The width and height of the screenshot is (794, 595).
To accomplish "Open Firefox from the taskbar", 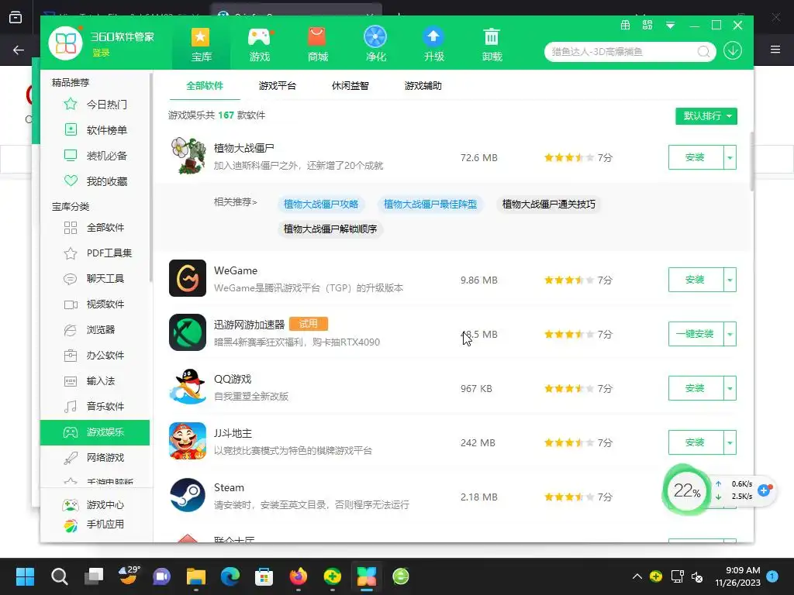I will 299,576.
